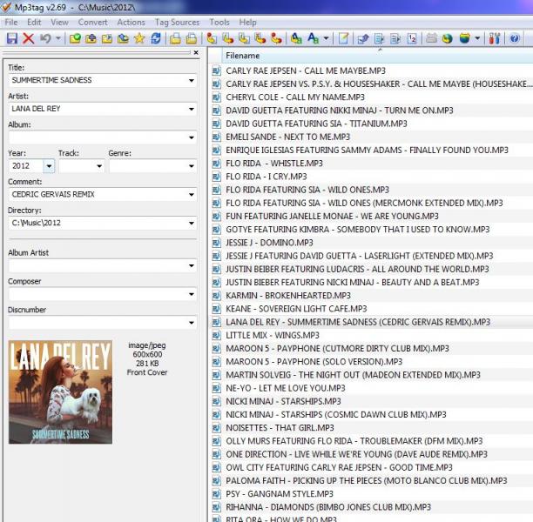Viewport: 533px width, 522px height.
Task: Click the Lana Del Rey cover art thumbnail
Action: [x=60, y=391]
